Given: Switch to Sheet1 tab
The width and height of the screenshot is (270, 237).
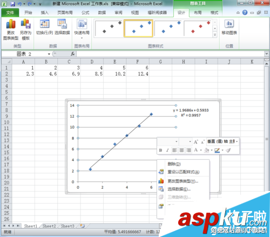Looking at the screenshot, I should click(31, 226).
